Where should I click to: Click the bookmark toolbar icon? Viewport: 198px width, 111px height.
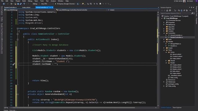[x=100, y=4]
